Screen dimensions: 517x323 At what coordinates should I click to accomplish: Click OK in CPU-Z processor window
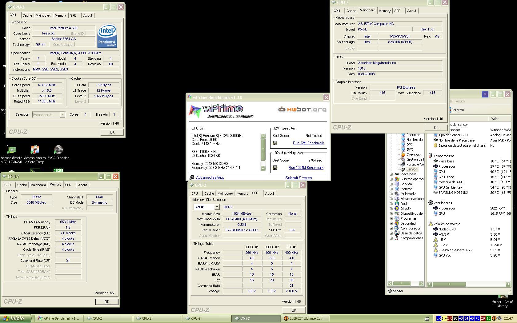[112, 132]
